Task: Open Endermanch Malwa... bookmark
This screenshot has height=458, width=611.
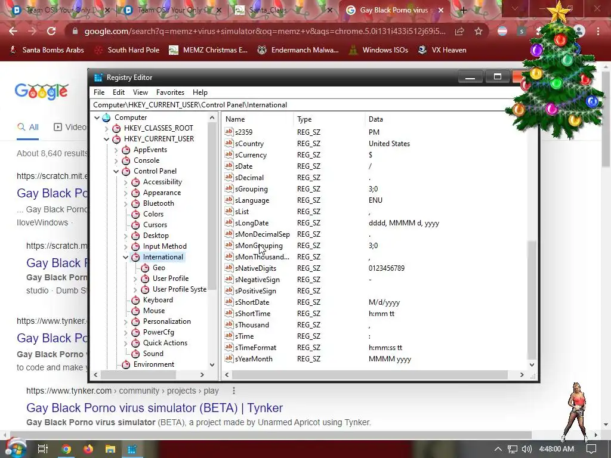Action: [x=298, y=50]
